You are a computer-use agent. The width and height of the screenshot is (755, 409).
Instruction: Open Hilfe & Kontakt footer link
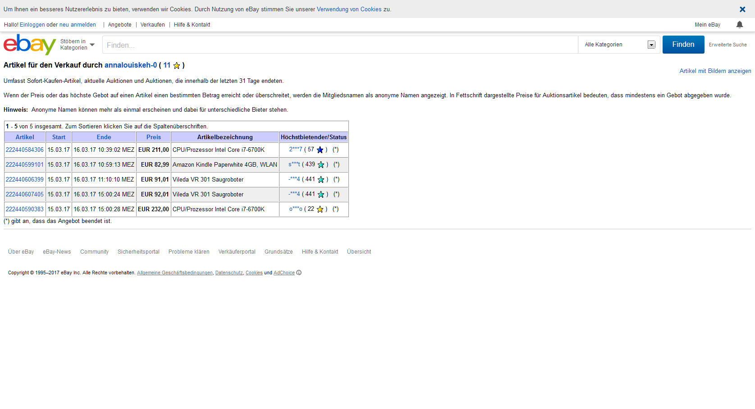(x=320, y=252)
